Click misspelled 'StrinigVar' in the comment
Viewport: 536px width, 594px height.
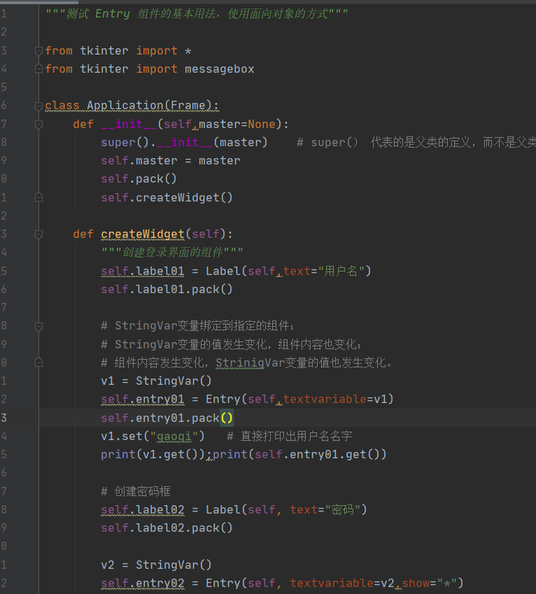coord(251,363)
